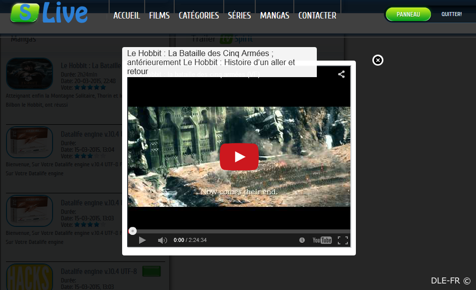The height and width of the screenshot is (290, 476).
Task: Select 'Durée: 2h24min' text
Action: pyautogui.click(x=79, y=75)
